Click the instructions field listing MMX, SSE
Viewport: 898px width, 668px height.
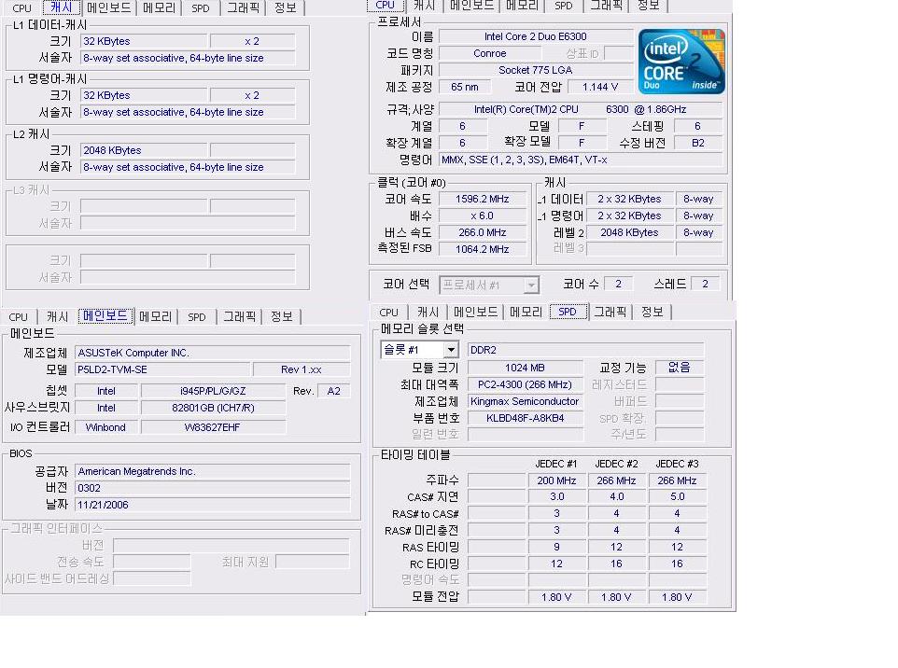[581, 160]
